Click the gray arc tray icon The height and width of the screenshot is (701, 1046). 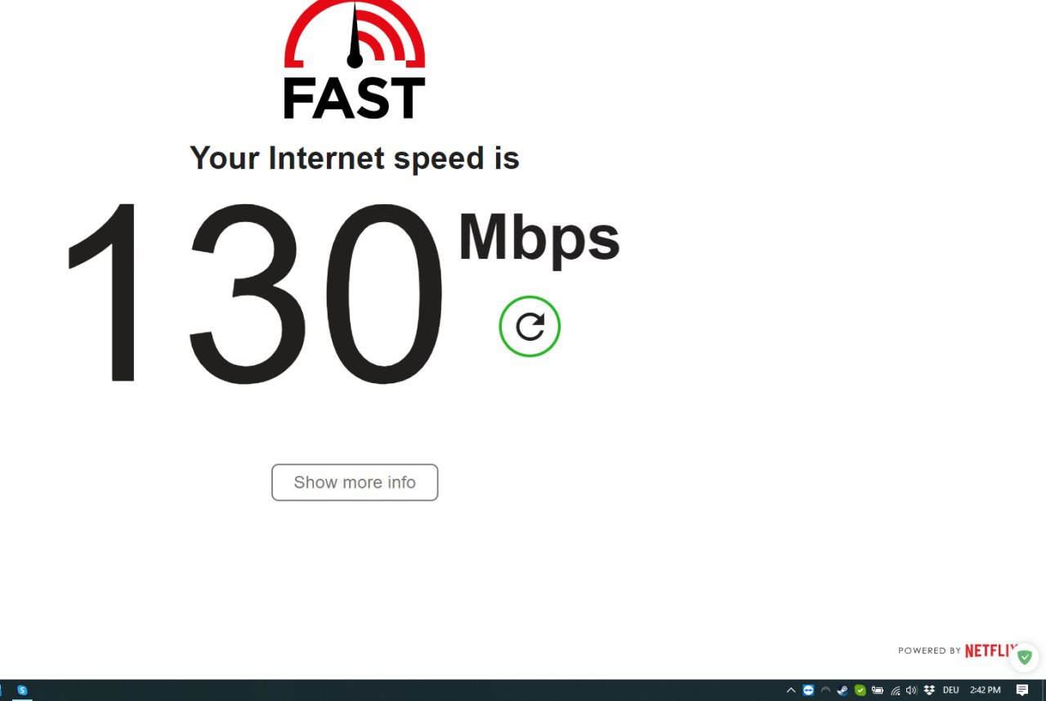coord(825,690)
